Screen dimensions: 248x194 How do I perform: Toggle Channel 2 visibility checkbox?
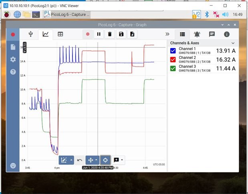[x=173, y=59]
